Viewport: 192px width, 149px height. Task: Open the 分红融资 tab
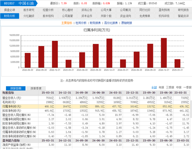29,16
